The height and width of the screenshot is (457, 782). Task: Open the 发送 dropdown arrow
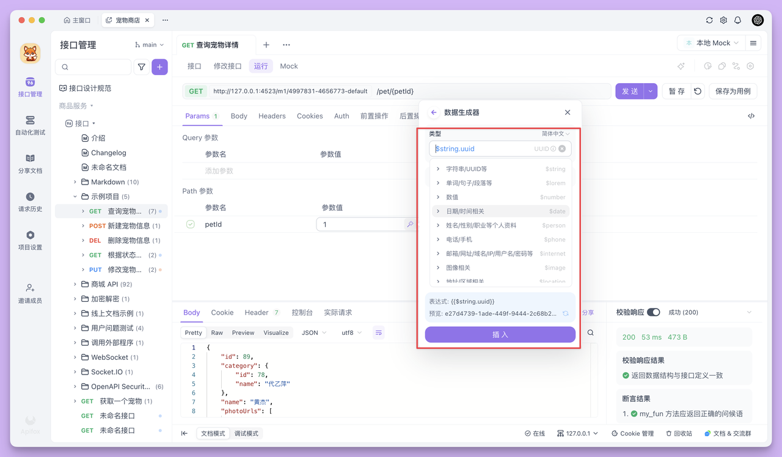click(x=651, y=91)
